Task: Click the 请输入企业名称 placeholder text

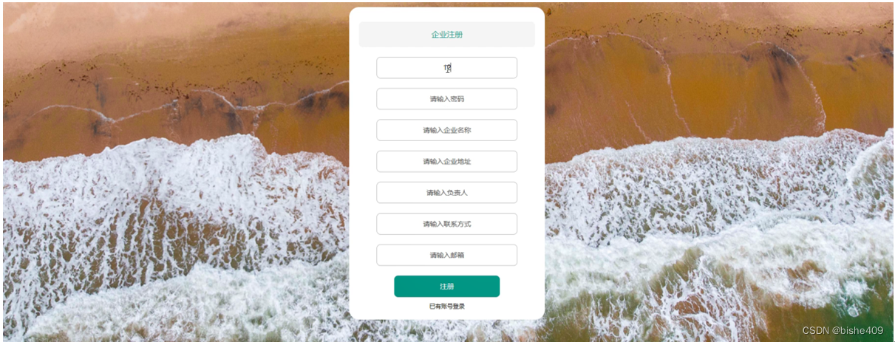Action: point(447,130)
